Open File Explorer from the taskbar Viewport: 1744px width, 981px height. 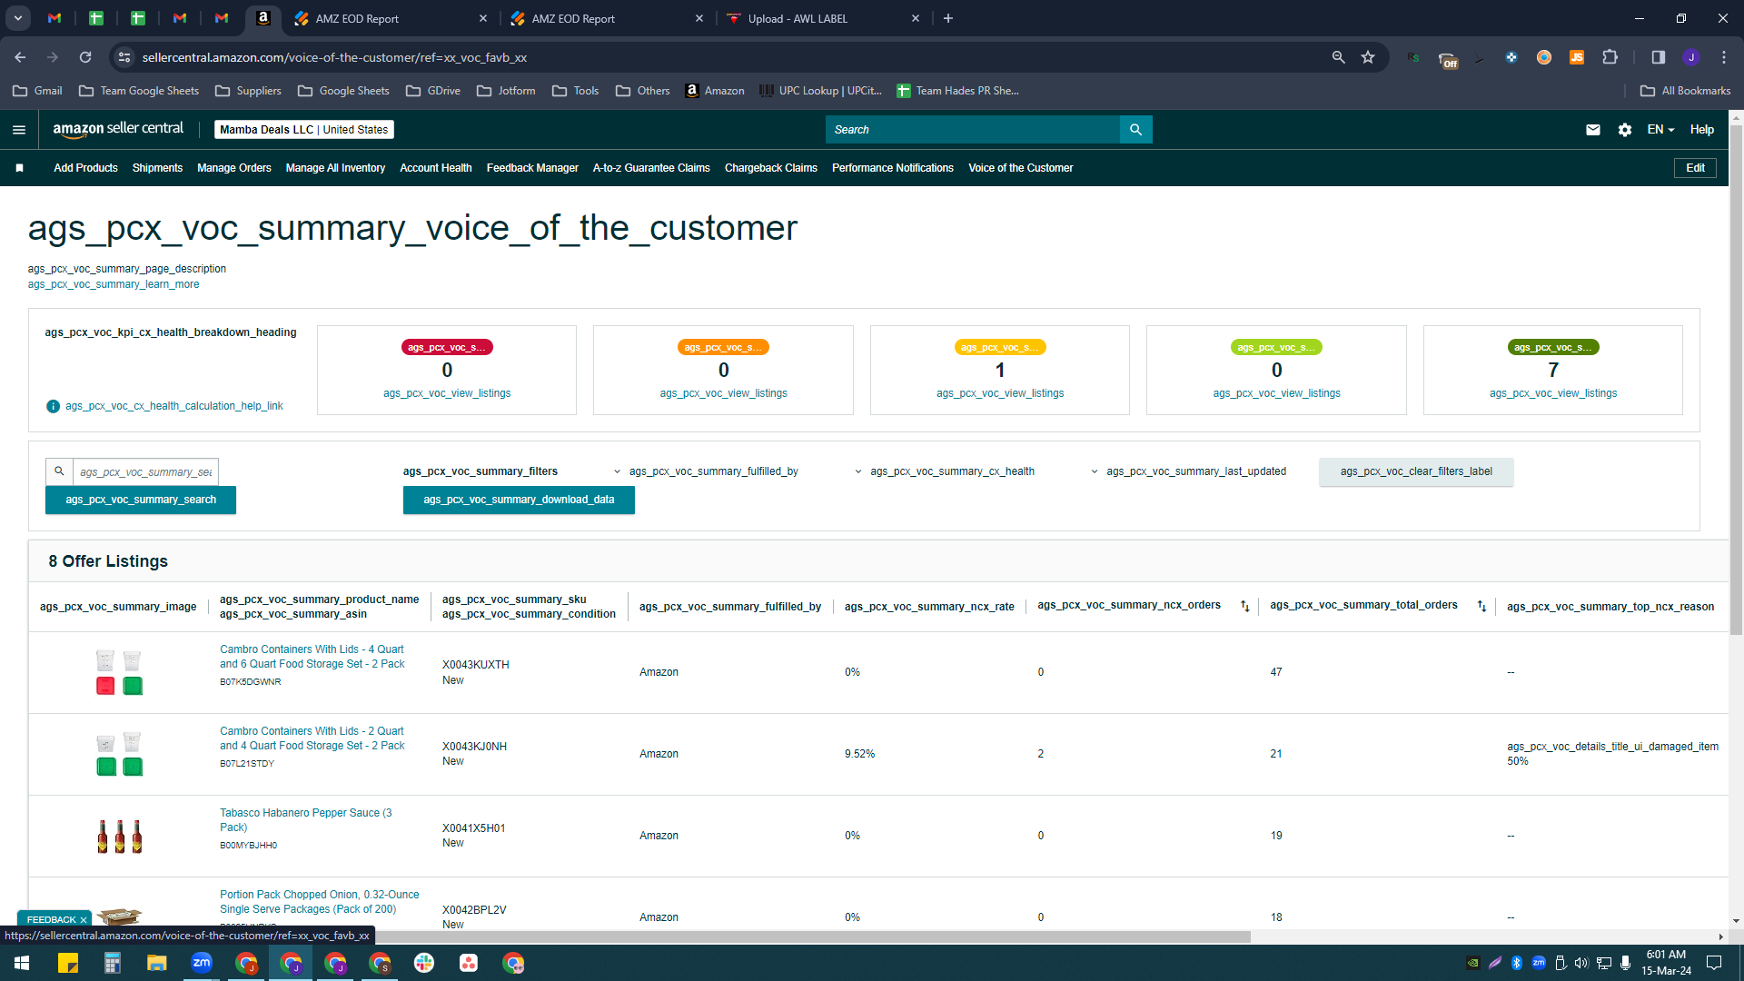156,963
